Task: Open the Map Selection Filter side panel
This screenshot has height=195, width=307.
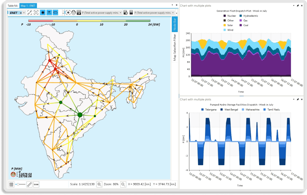Action: 174,47
